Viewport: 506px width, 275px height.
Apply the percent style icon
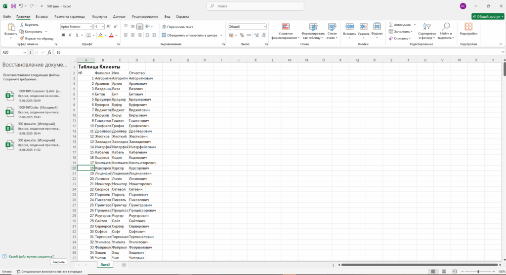click(x=242, y=35)
